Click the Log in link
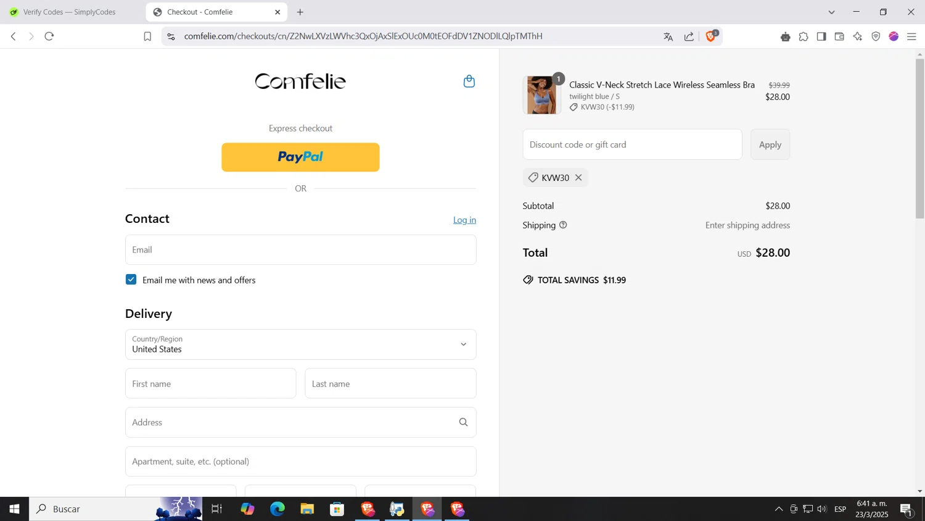 coord(464,220)
